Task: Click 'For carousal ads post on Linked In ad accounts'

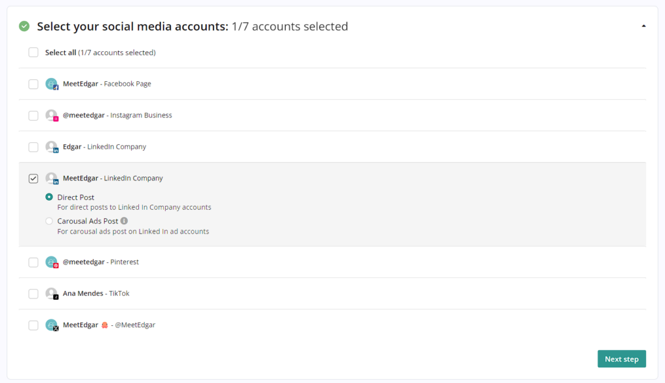Action: coord(133,232)
